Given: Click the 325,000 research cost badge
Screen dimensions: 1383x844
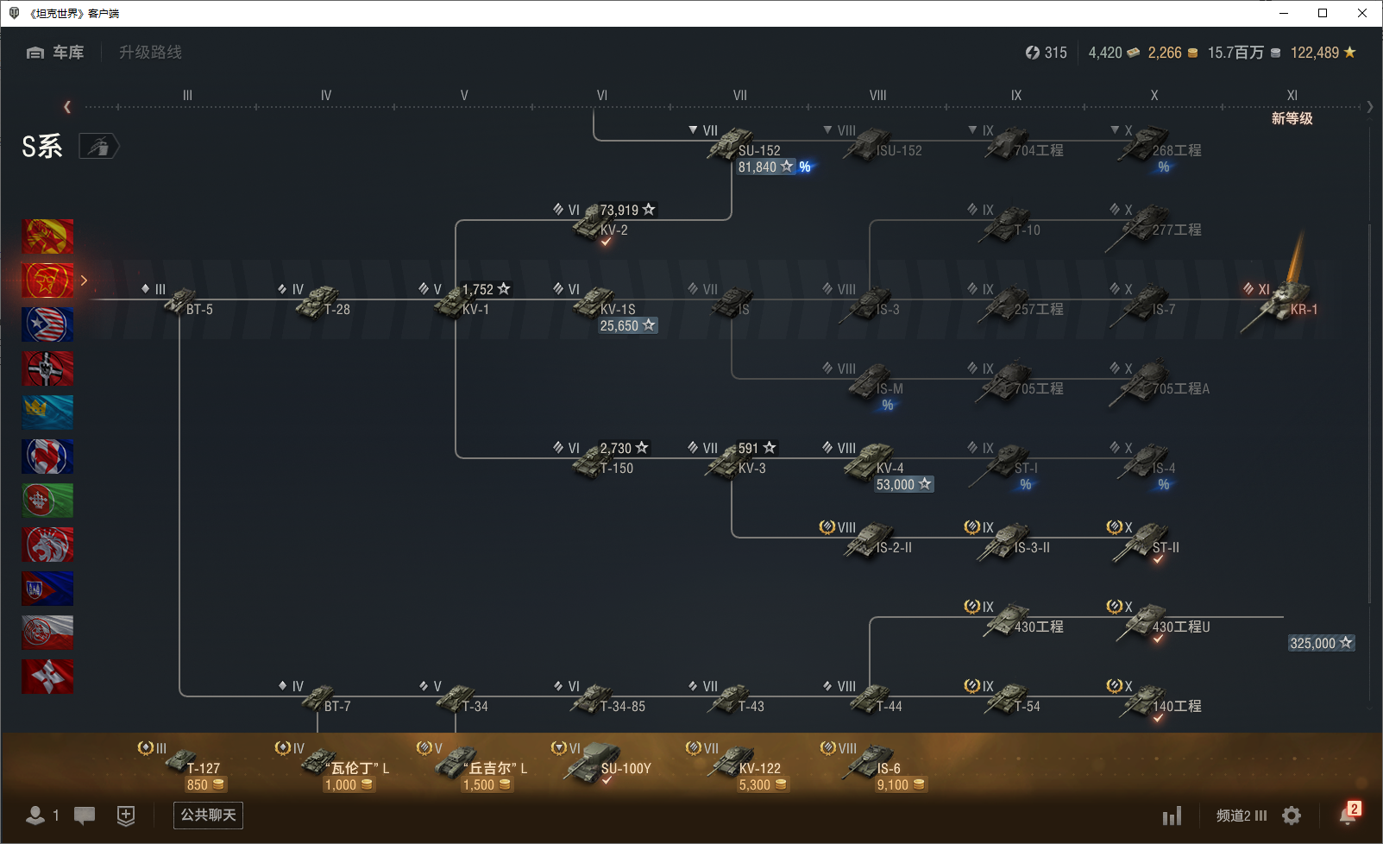Looking at the screenshot, I should click(x=1321, y=643).
